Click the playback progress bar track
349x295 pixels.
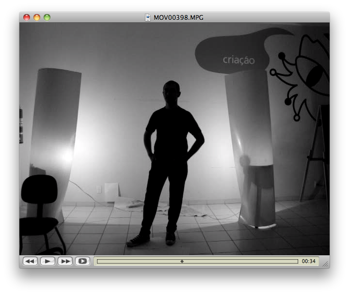(197, 261)
